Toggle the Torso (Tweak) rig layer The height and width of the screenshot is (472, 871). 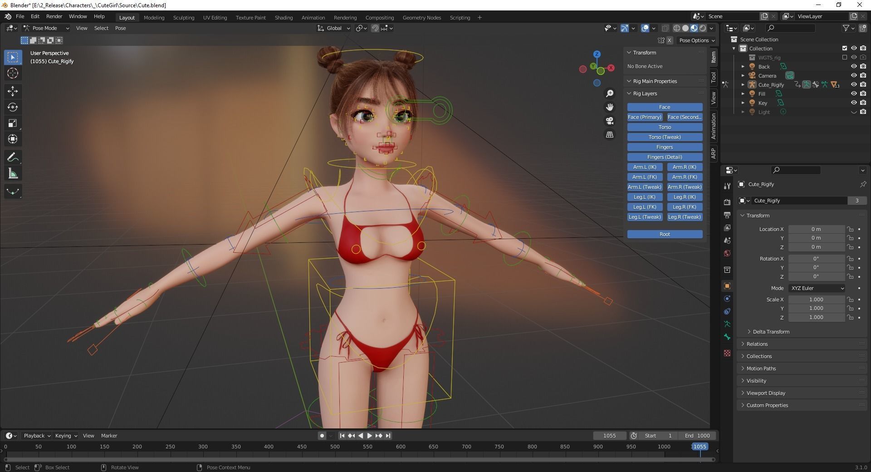click(665, 137)
